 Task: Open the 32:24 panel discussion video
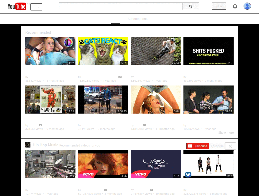(x=208, y=100)
